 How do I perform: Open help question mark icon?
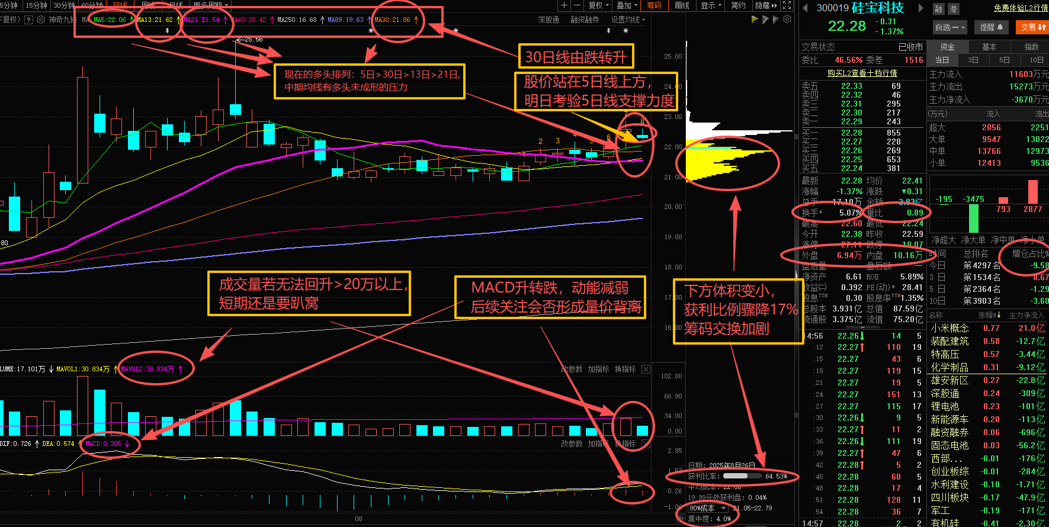28,20
